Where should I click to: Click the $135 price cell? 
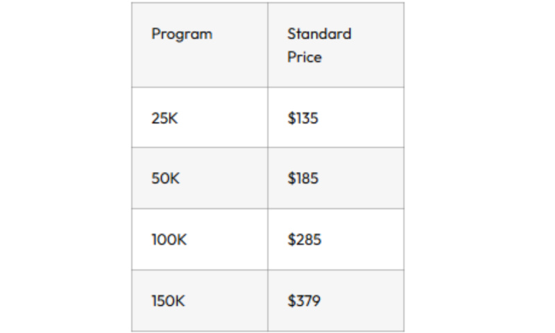point(303,118)
